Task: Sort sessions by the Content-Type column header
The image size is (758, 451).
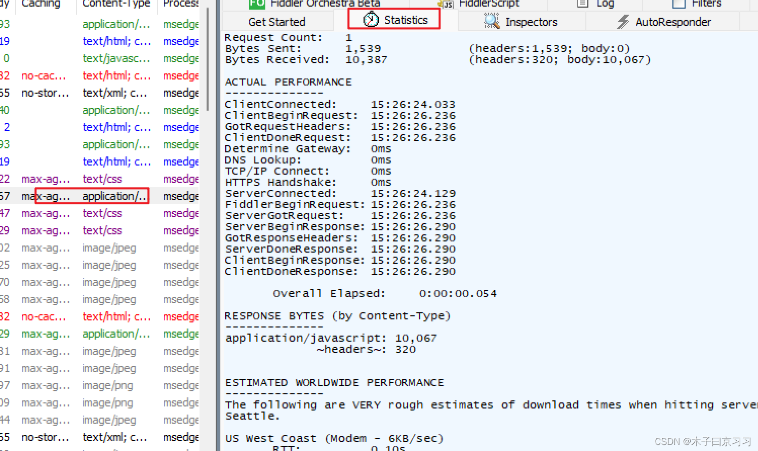Action: point(116,4)
